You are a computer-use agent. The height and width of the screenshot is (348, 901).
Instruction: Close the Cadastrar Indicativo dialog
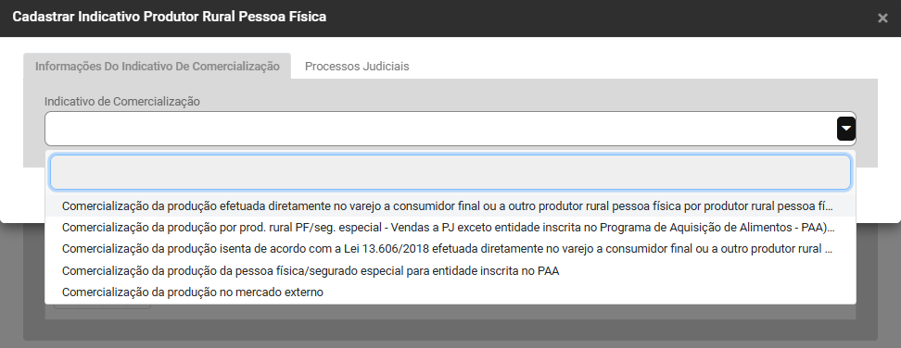882,19
